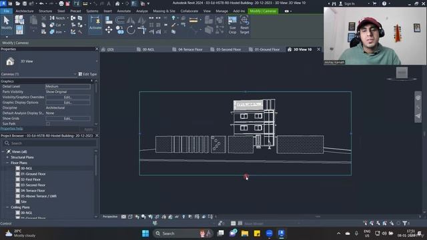Open 05-Above Terrace / LMR floor plan
427x240 pixels.
pyautogui.click(x=39, y=196)
